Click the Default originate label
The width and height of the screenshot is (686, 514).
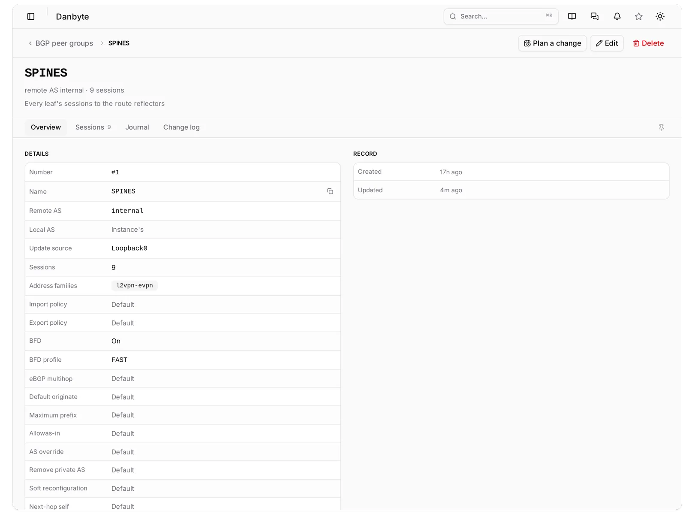point(53,397)
